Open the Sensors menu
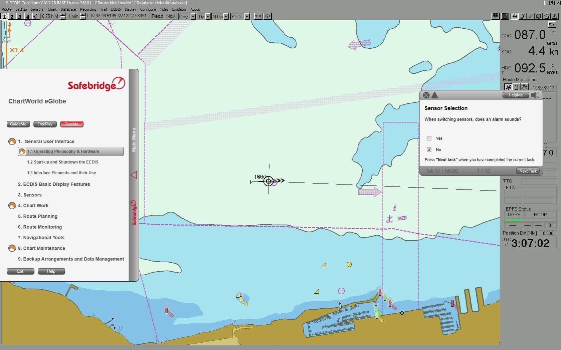The image size is (561, 350). 37,9
